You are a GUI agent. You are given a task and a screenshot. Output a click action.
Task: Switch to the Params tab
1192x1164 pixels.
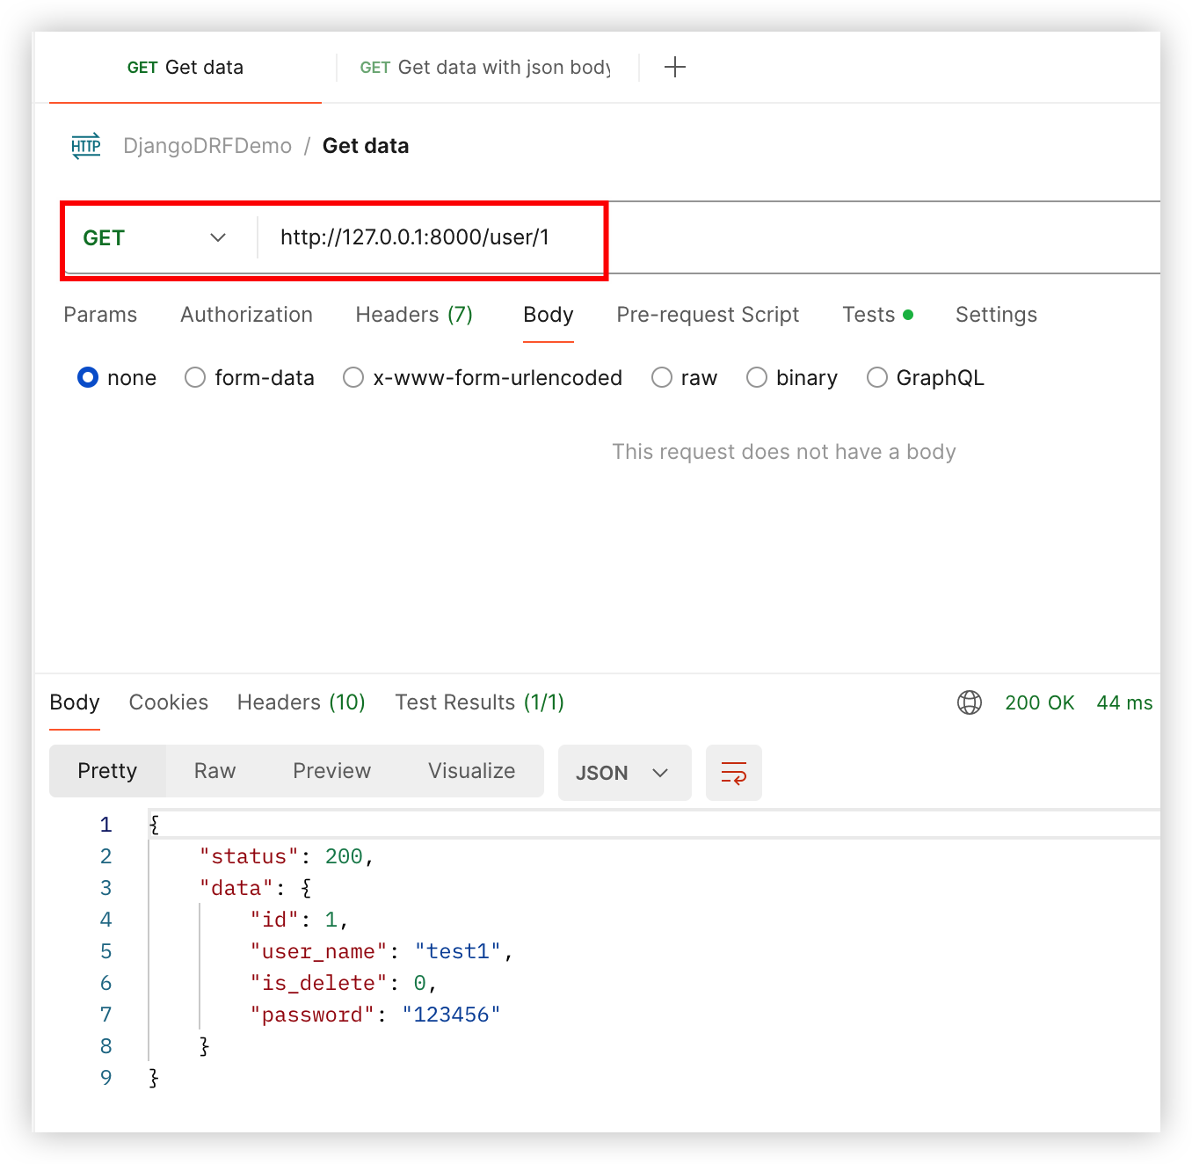point(100,315)
